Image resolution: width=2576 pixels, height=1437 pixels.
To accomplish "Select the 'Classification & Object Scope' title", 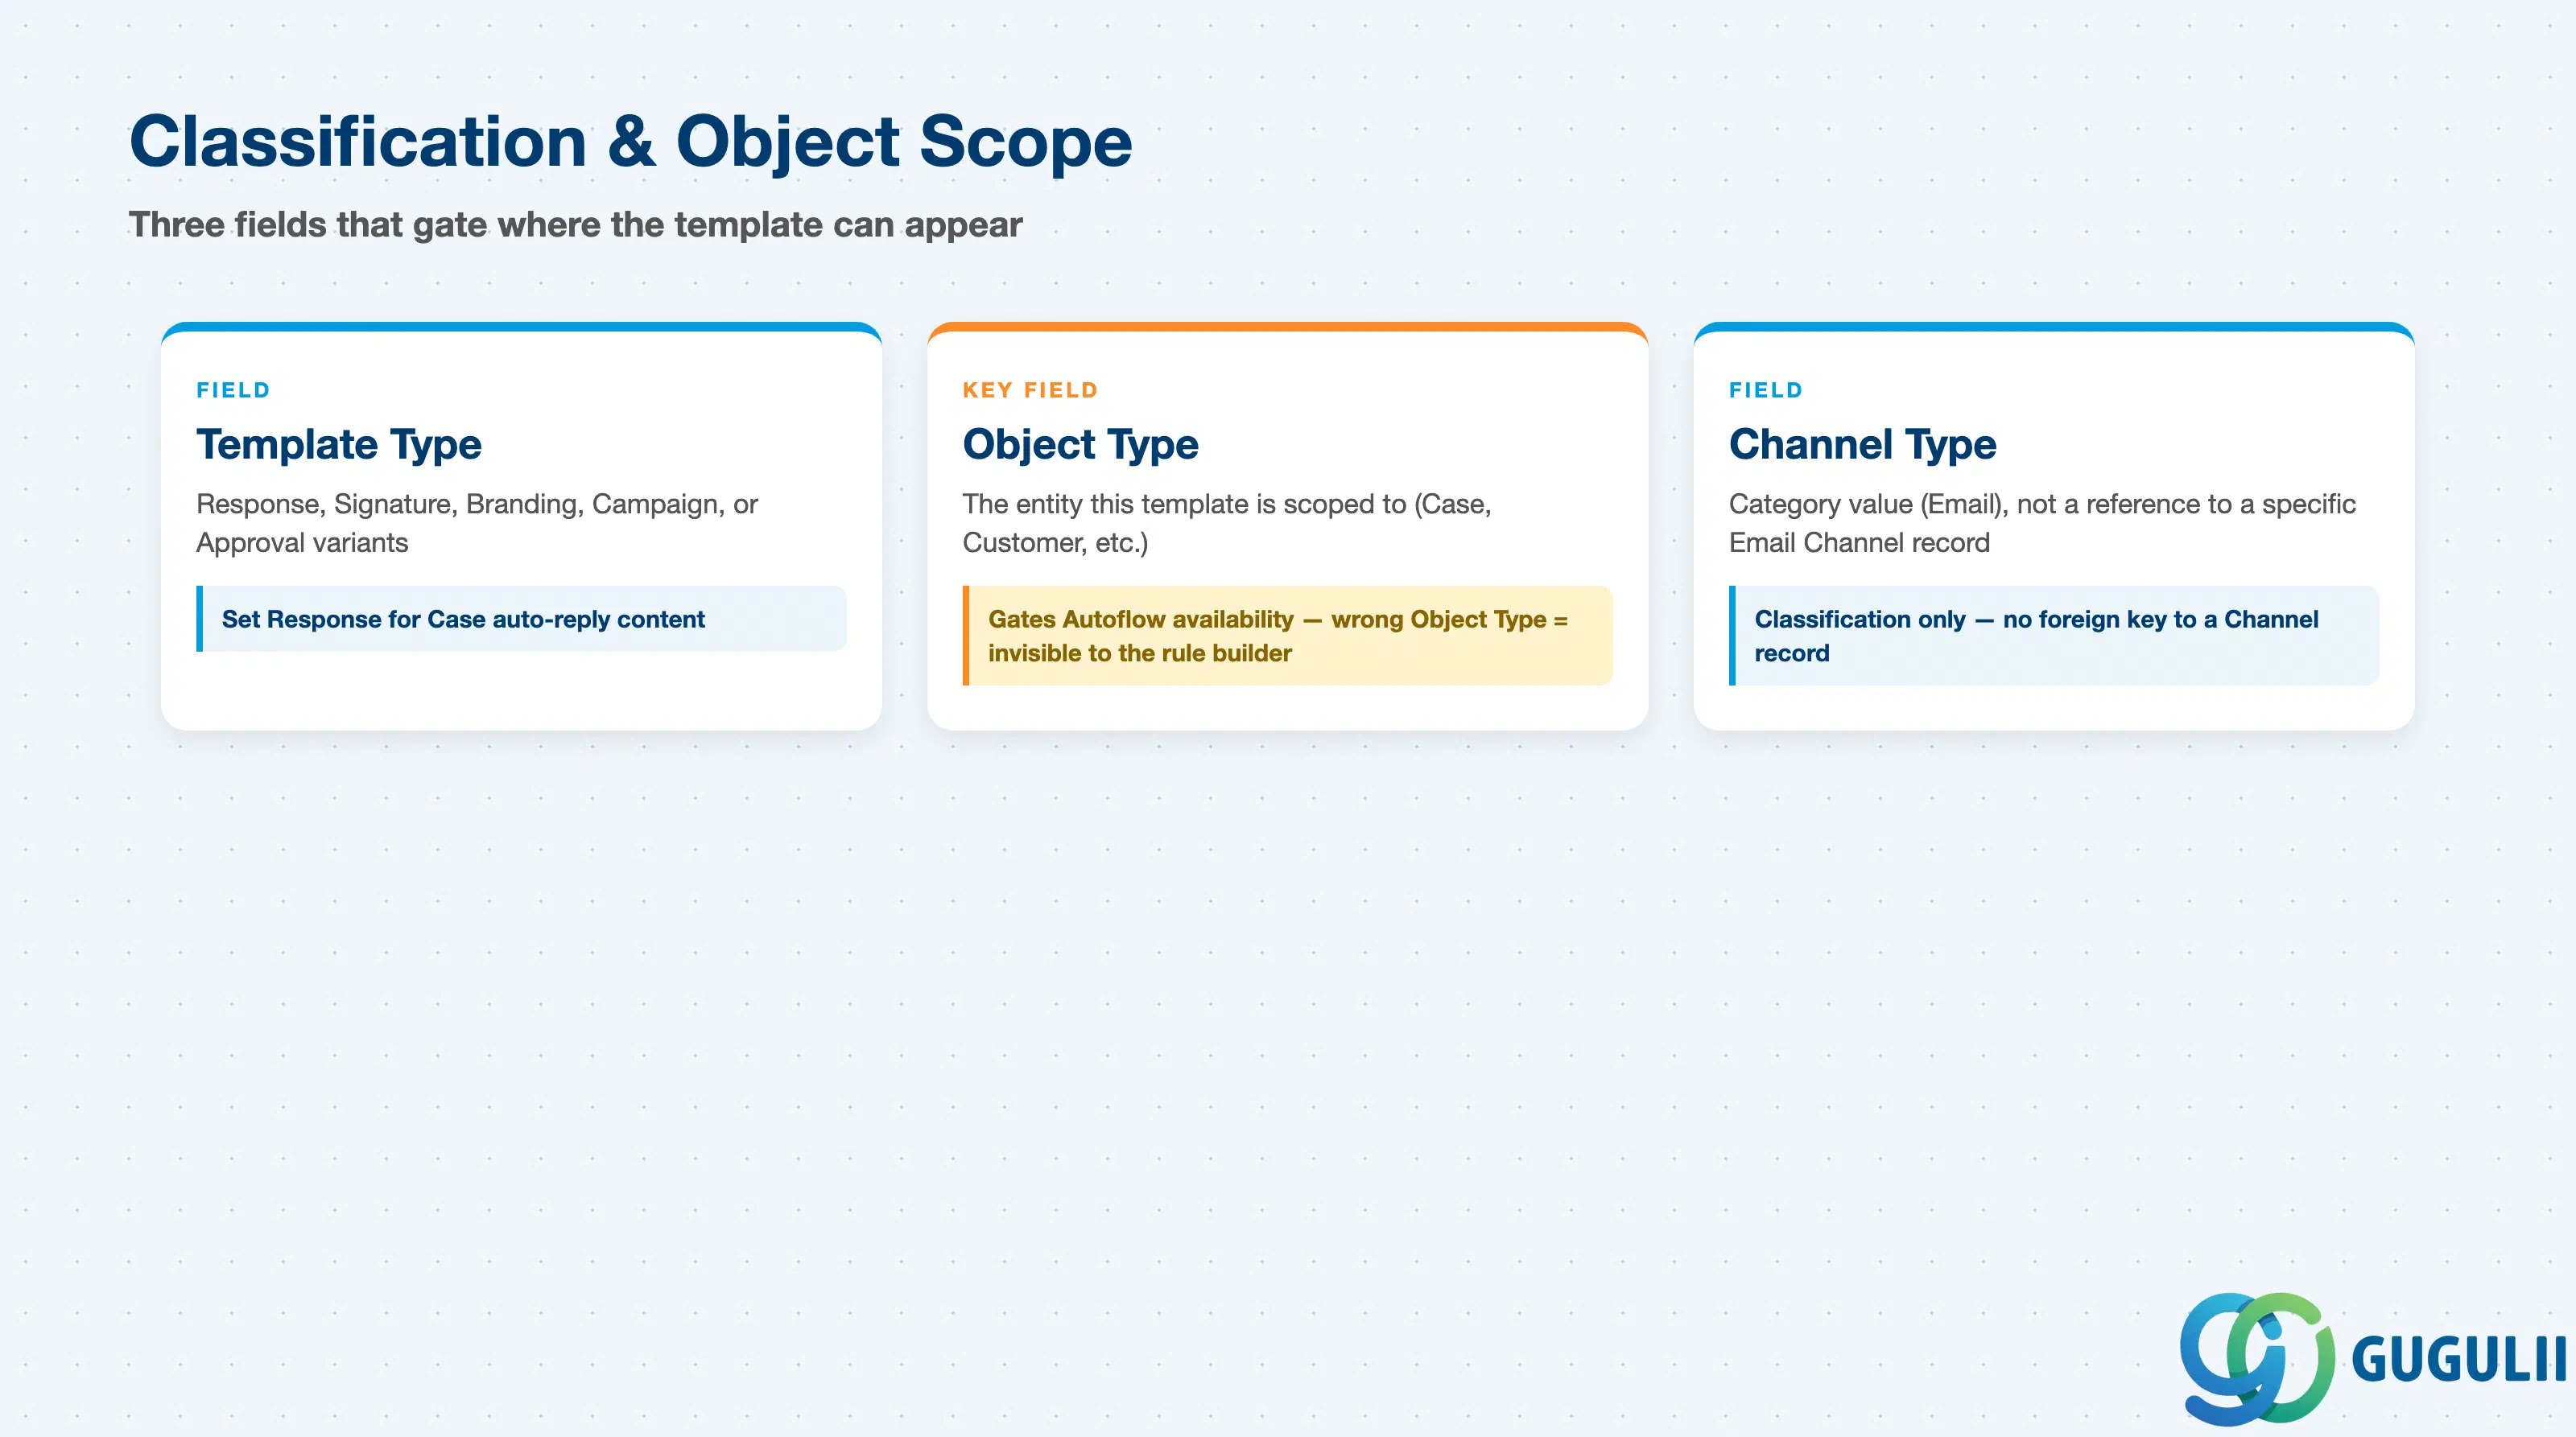I will pyautogui.click(x=630, y=141).
